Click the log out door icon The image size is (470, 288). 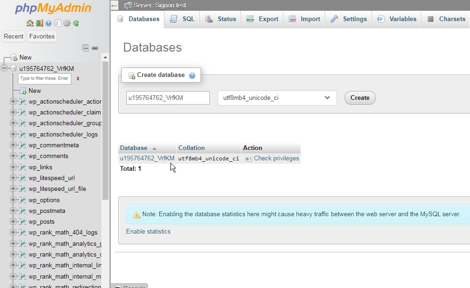pyautogui.click(x=39, y=23)
